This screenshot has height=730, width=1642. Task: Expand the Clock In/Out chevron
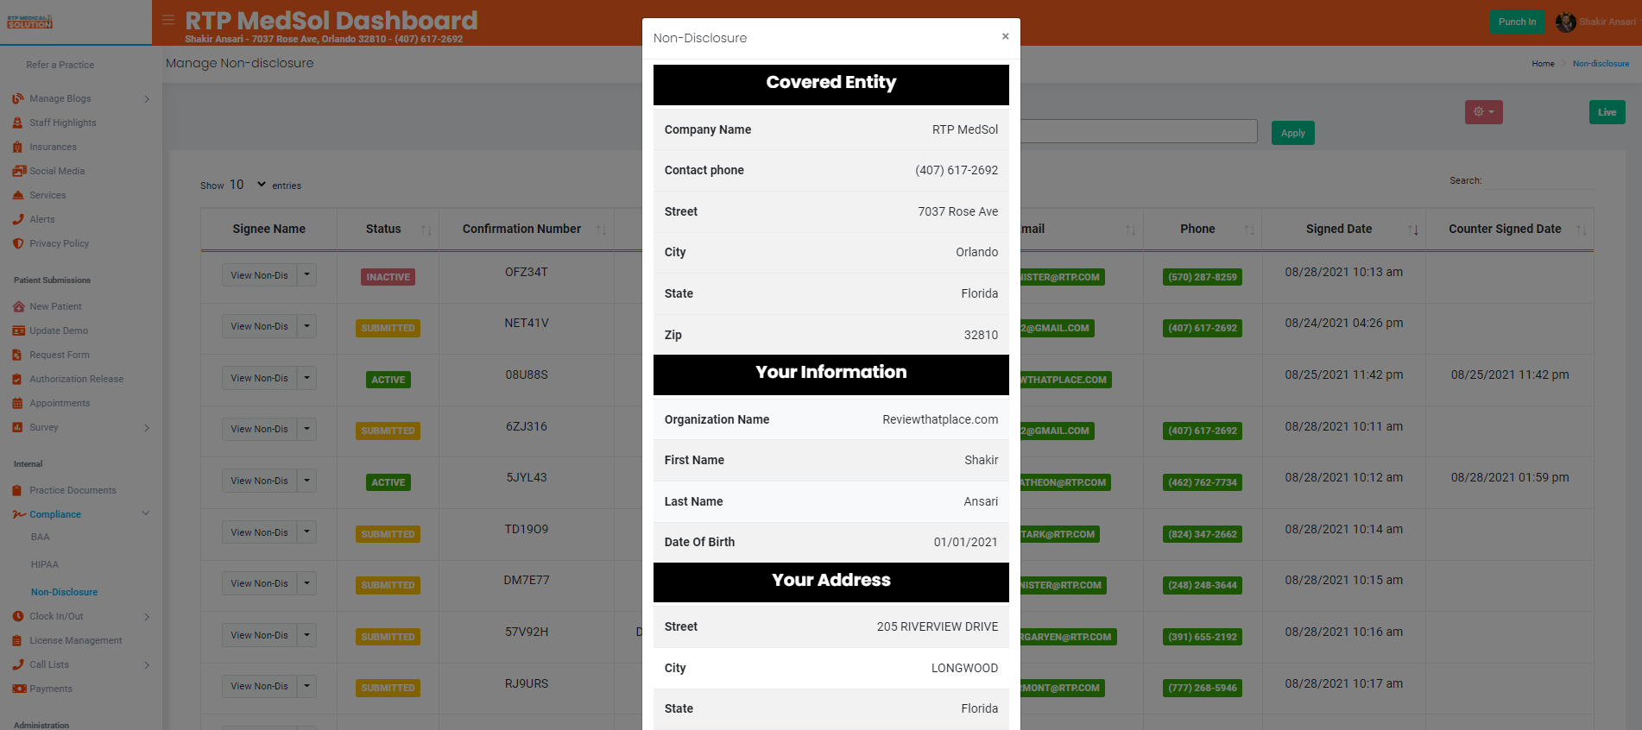coord(147,617)
